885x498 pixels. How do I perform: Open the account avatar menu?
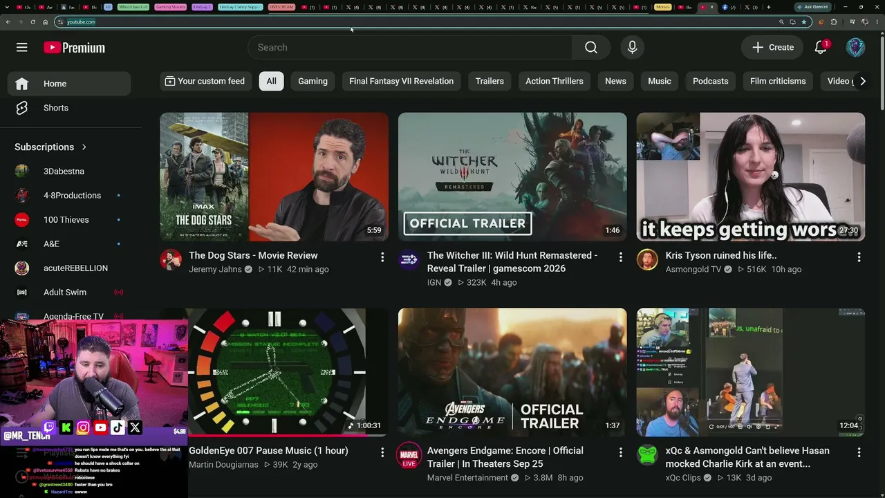click(855, 47)
